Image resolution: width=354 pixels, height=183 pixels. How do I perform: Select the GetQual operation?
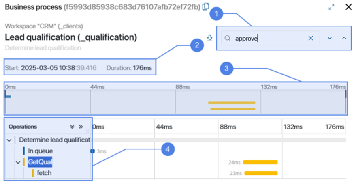pyautogui.click(x=40, y=162)
